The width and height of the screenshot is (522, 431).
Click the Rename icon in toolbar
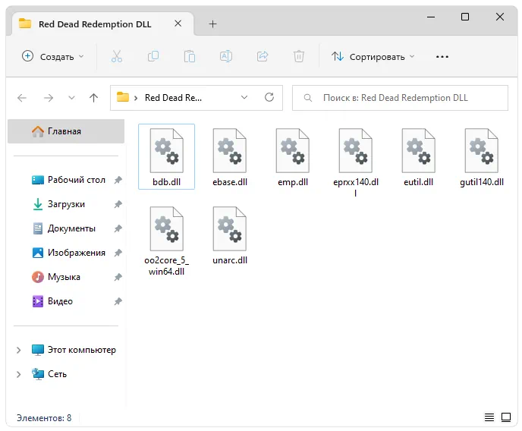point(225,57)
